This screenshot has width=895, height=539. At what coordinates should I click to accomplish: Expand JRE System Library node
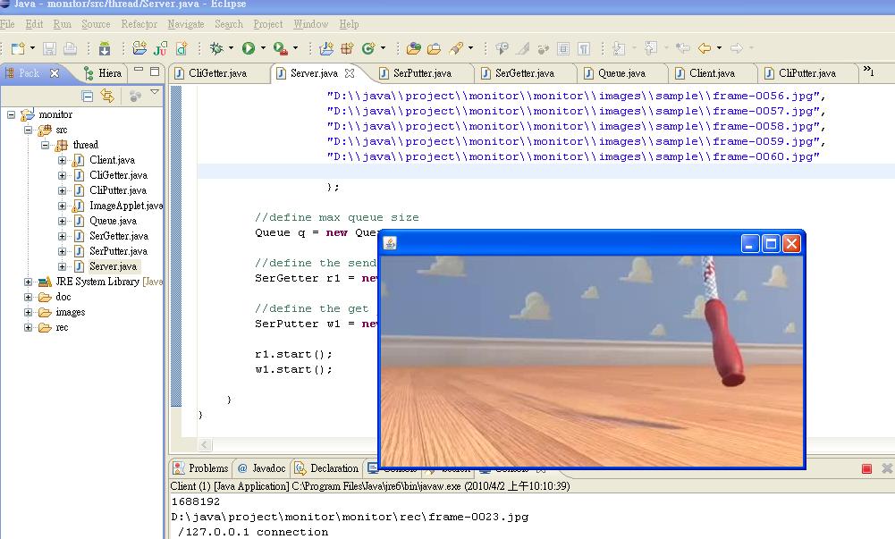pos(28,282)
